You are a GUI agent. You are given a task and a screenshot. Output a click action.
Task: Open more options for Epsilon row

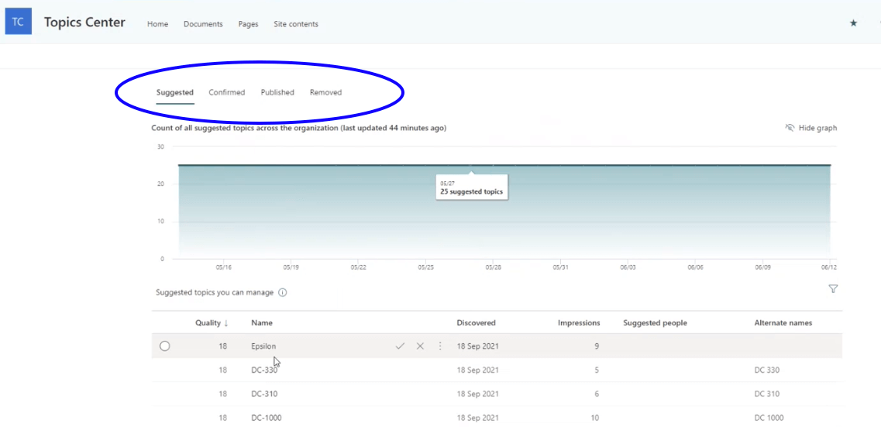(x=440, y=346)
